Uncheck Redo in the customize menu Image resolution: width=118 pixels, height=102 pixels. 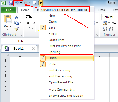(67, 64)
